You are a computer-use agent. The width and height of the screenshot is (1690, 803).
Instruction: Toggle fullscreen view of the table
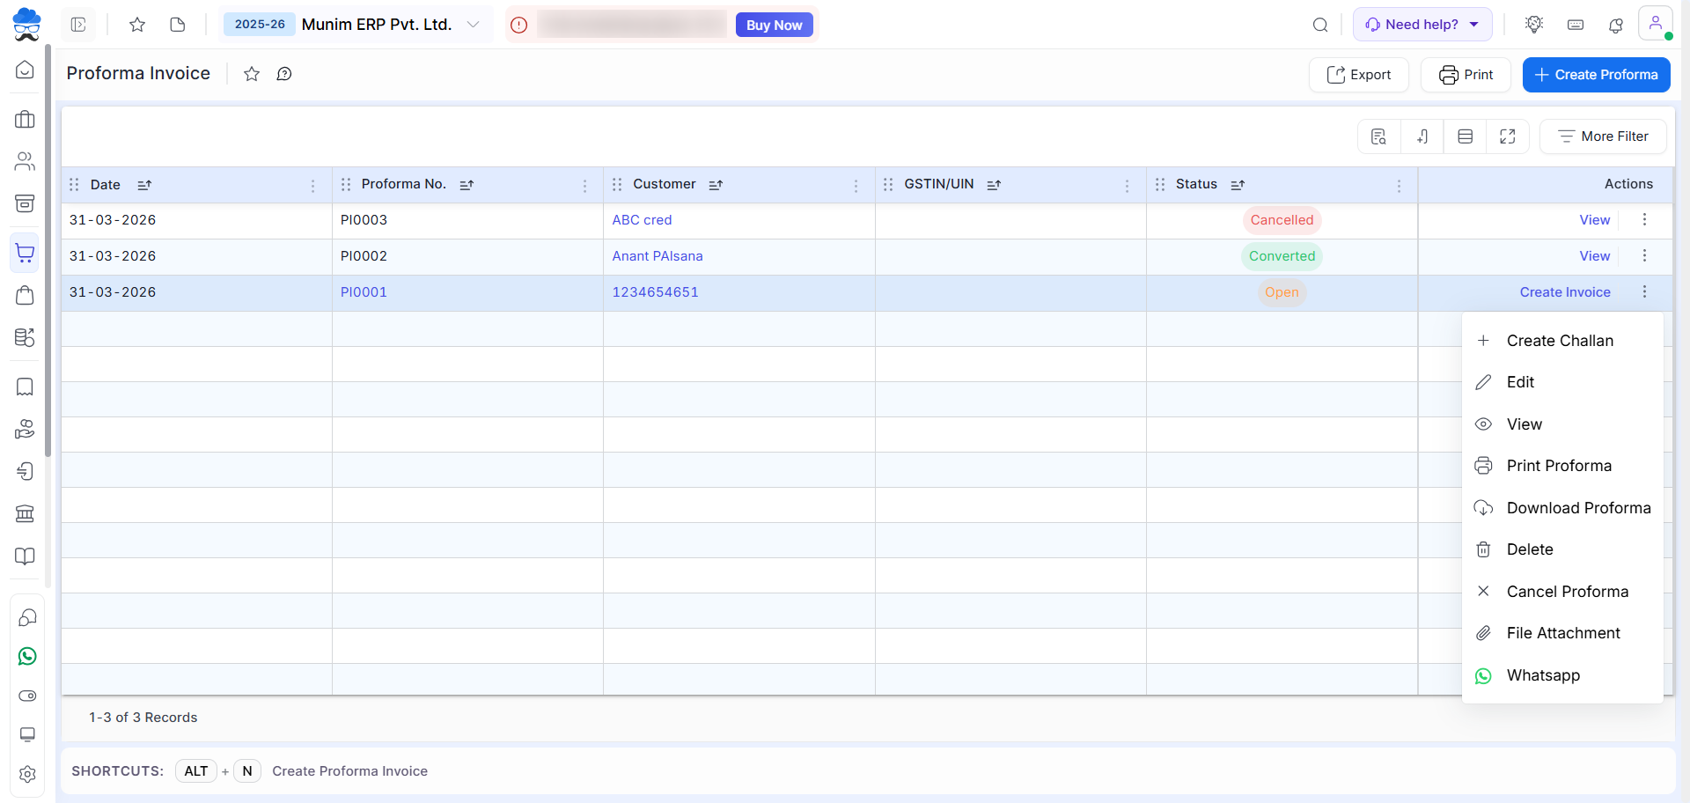1507,136
